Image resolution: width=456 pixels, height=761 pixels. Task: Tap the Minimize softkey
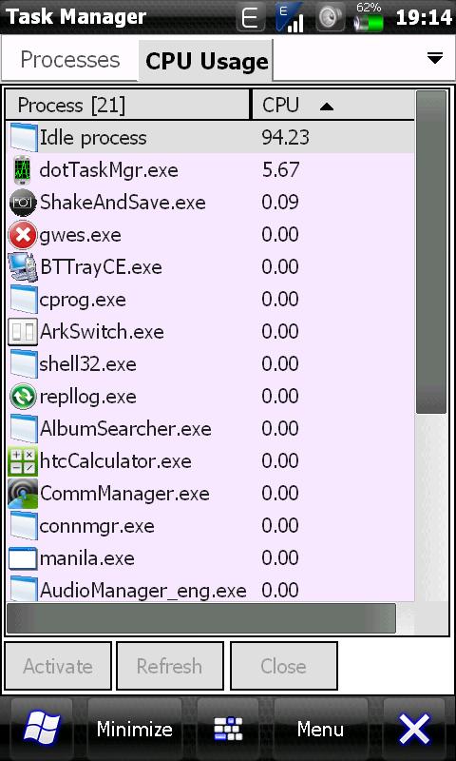tap(134, 729)
